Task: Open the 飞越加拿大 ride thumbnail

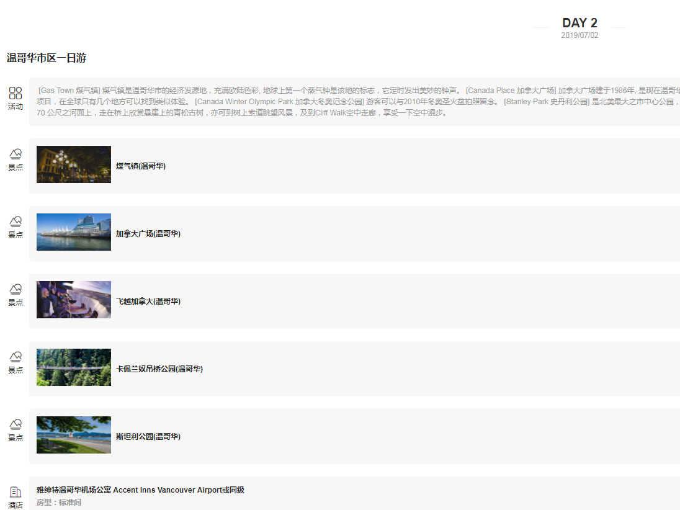Action: coord(74,300)
